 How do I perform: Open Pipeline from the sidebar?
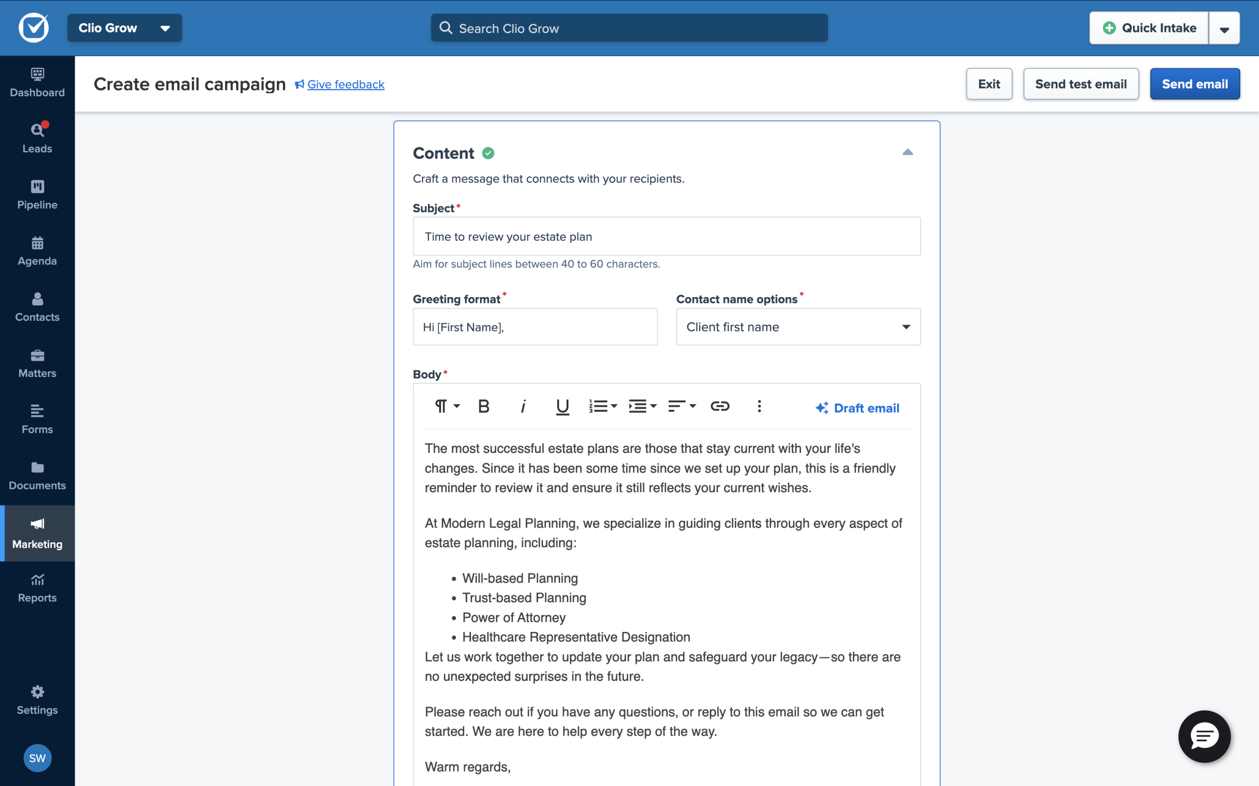pos(37,194)
